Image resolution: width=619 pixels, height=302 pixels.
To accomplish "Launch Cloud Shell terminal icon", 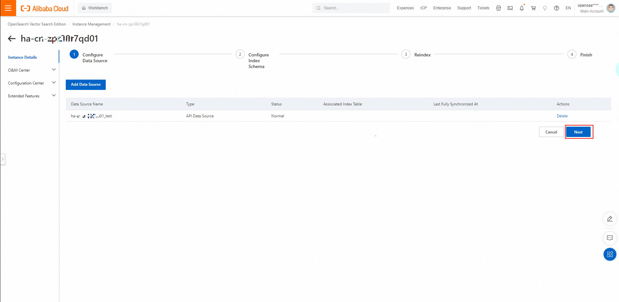I will (x=510, y=8).
